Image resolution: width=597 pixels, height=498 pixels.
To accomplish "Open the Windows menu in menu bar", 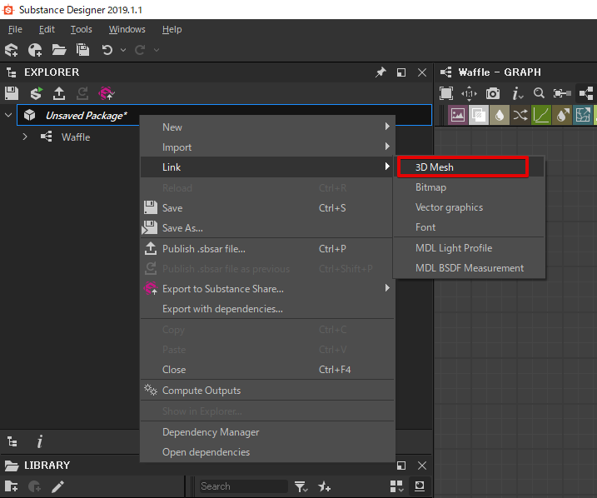I will click(127, 29).
